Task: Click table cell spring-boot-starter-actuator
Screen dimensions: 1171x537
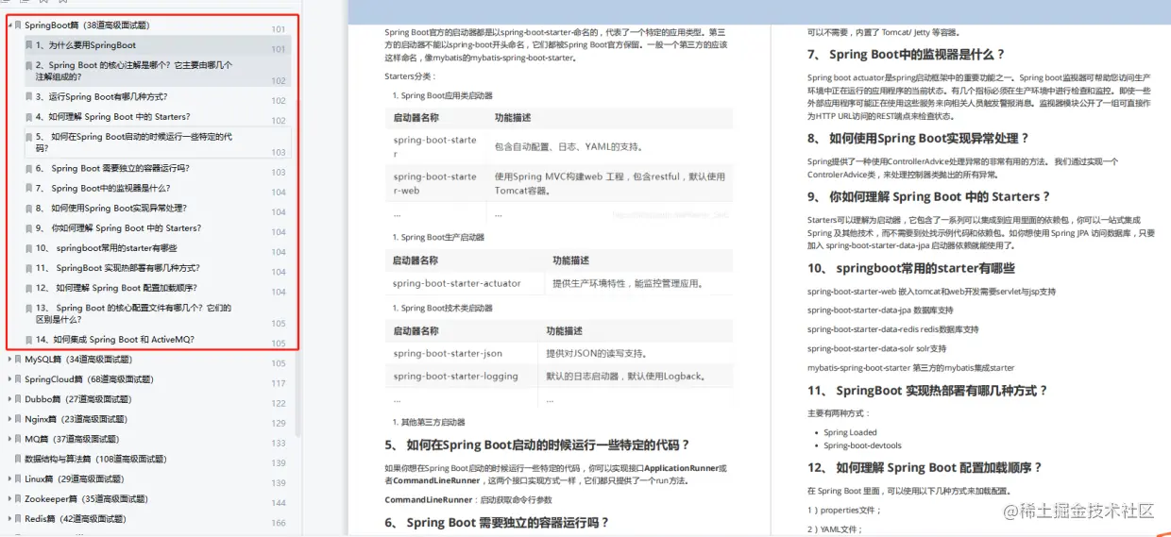Action: click(x=457, y=283)
